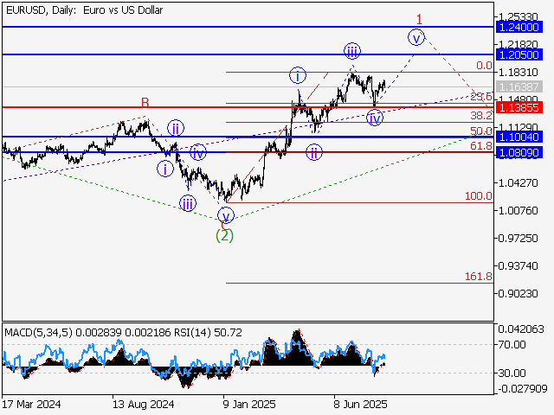Select circled ii marker below 61.8 level

[x=313, y=152]
